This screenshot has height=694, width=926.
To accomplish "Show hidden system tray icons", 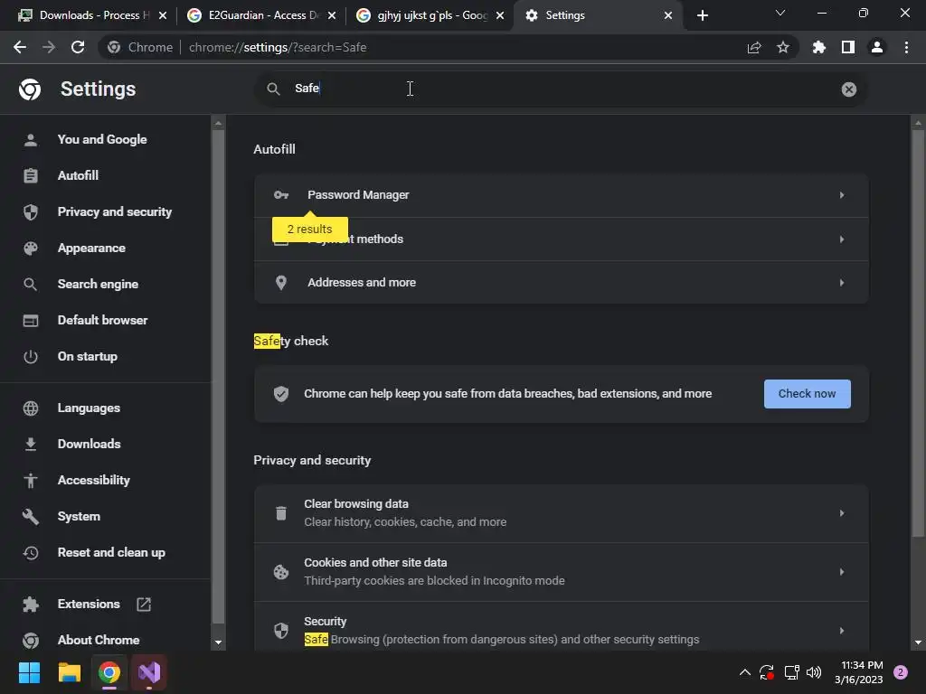I will click(745, 672).
